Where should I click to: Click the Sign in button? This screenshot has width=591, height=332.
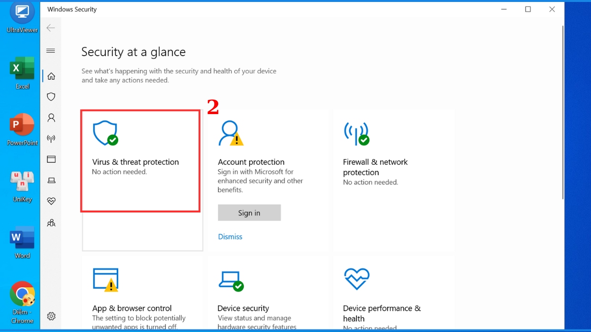(x=249, y=212)
